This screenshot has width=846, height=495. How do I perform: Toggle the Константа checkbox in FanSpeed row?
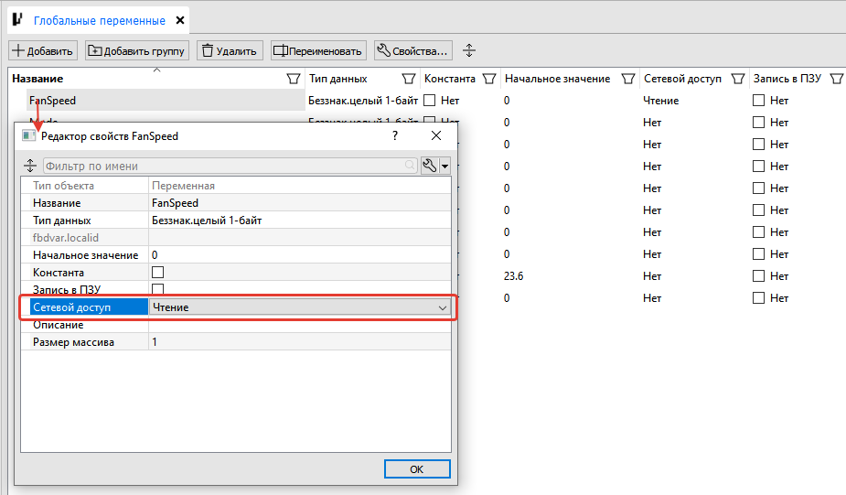click(x=430, y=101)
